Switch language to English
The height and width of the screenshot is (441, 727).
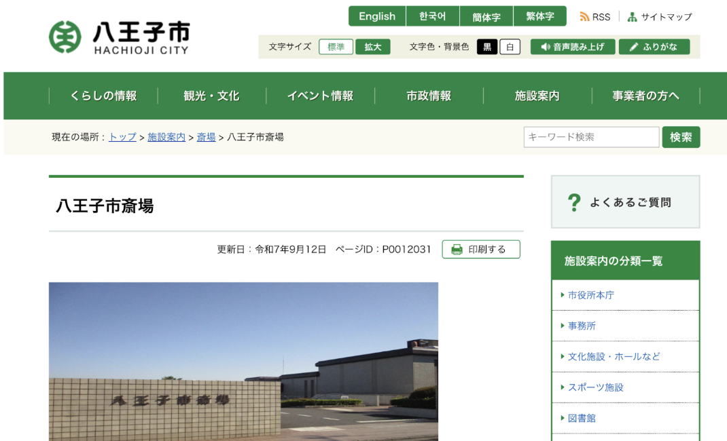coord(376,16)
